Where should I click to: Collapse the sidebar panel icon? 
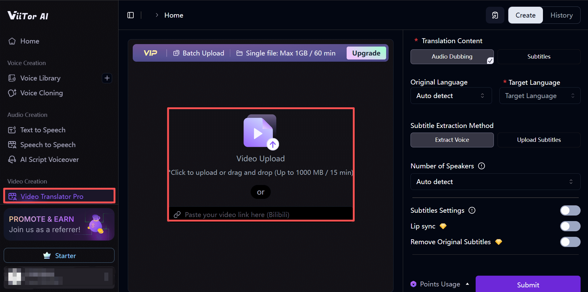point(131,15)
